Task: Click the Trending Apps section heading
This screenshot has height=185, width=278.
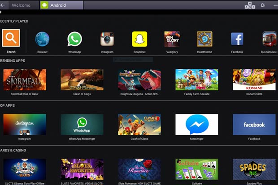Action: (13, 61)
